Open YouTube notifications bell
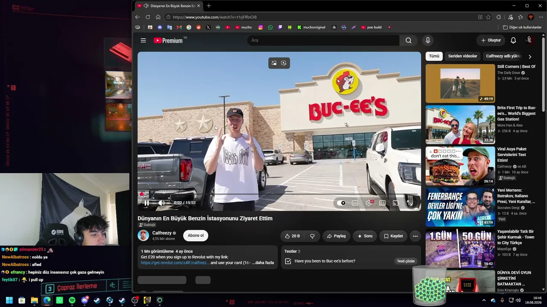The image size is (547, 307). tap(513, 41)
